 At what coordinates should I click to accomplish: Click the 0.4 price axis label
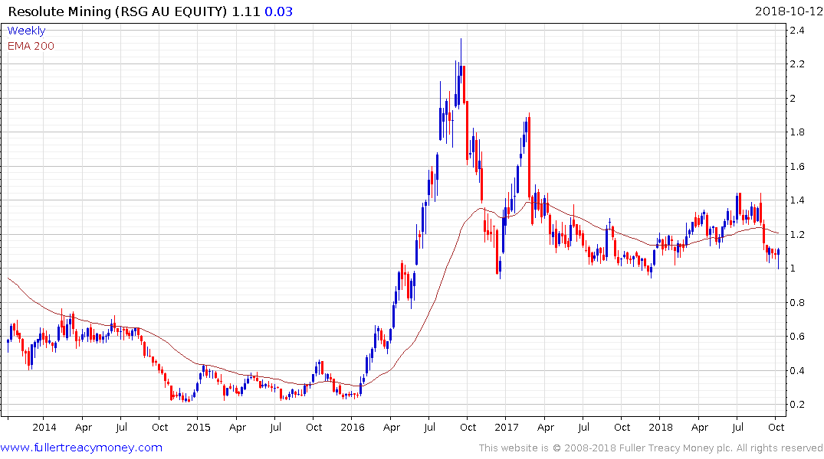(x=797, y=370)
